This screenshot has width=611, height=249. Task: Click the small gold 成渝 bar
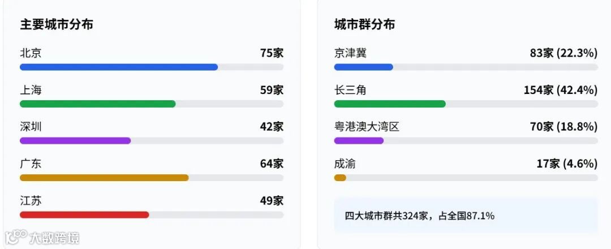tap(340, 178)
